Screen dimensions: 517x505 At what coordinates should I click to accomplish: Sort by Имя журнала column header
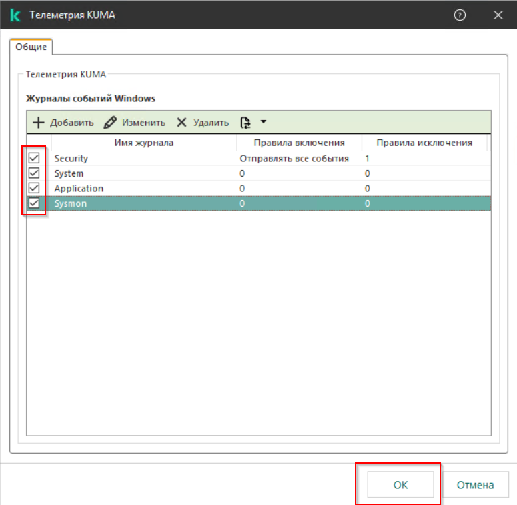[x=144, y=143]
